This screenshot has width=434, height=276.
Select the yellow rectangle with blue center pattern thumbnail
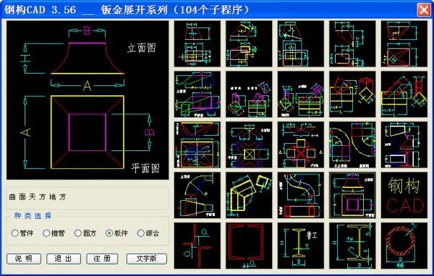coord(197,145)
